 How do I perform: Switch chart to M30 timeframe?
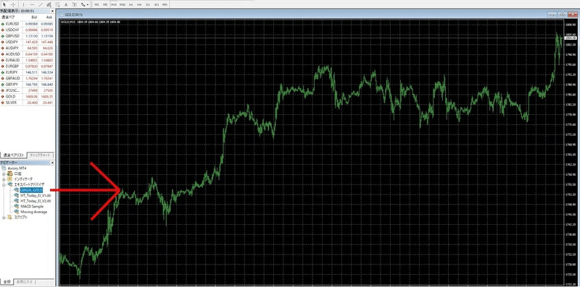(x=123, y=4)
